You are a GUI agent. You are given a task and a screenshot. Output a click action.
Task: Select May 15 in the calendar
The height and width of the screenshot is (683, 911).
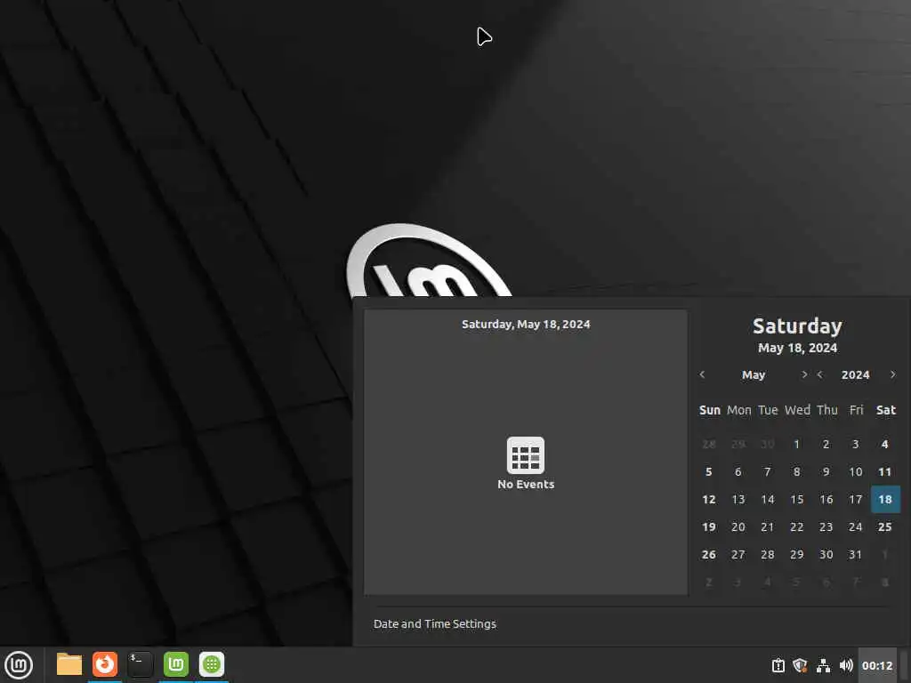[796, 500]
